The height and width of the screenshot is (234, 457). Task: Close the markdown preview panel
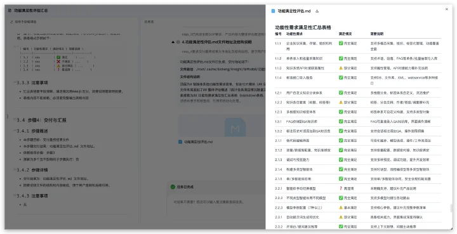coord(446,10)
